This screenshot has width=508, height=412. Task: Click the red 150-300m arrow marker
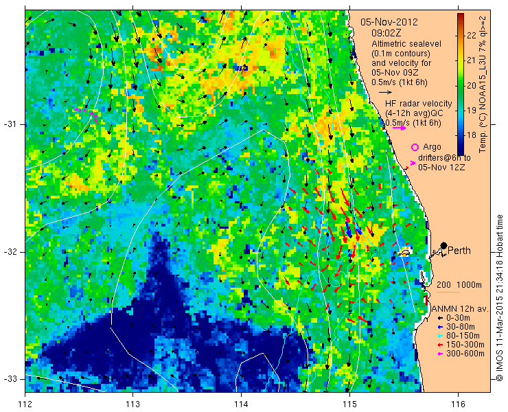coord(439,345)
